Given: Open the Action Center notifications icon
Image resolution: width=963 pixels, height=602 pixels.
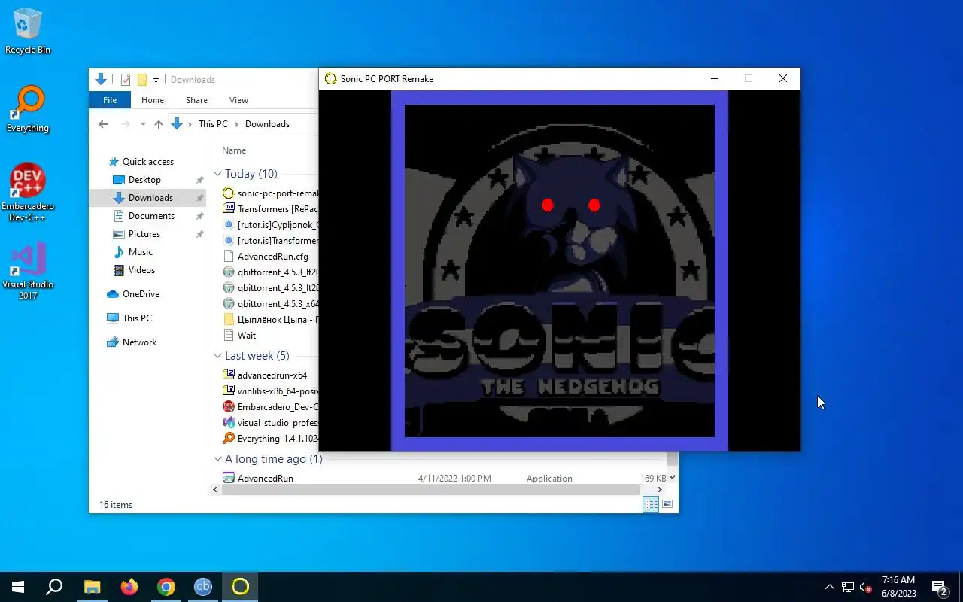Looking at the screenshot, I should click(x=939, y=587).
